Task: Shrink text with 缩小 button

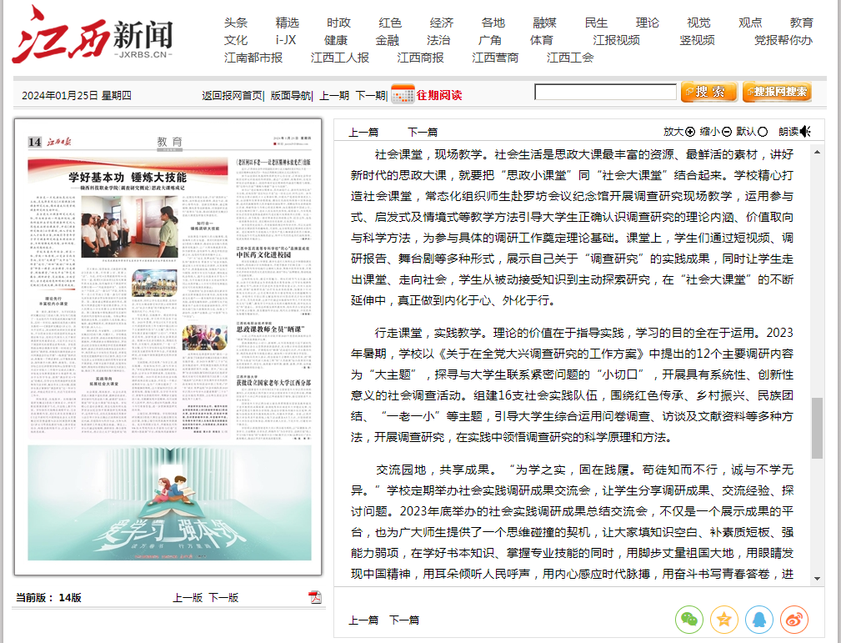Action: point(715,131)
